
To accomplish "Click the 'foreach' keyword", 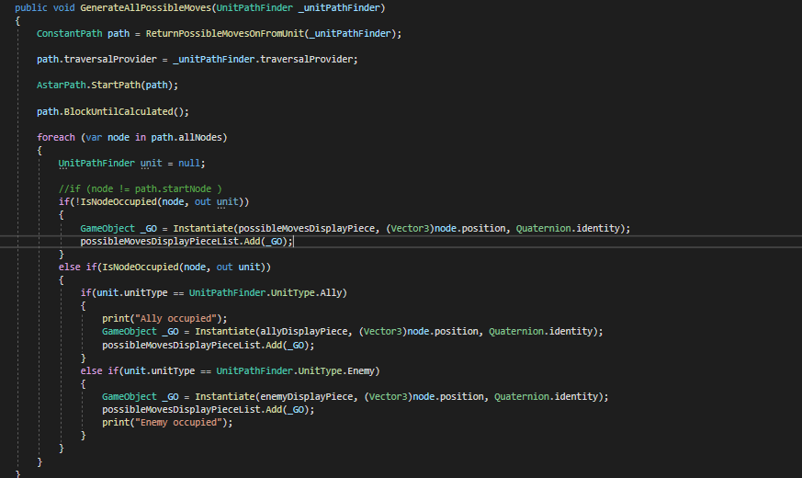I will pyautogui.click(x=56, y=137).
